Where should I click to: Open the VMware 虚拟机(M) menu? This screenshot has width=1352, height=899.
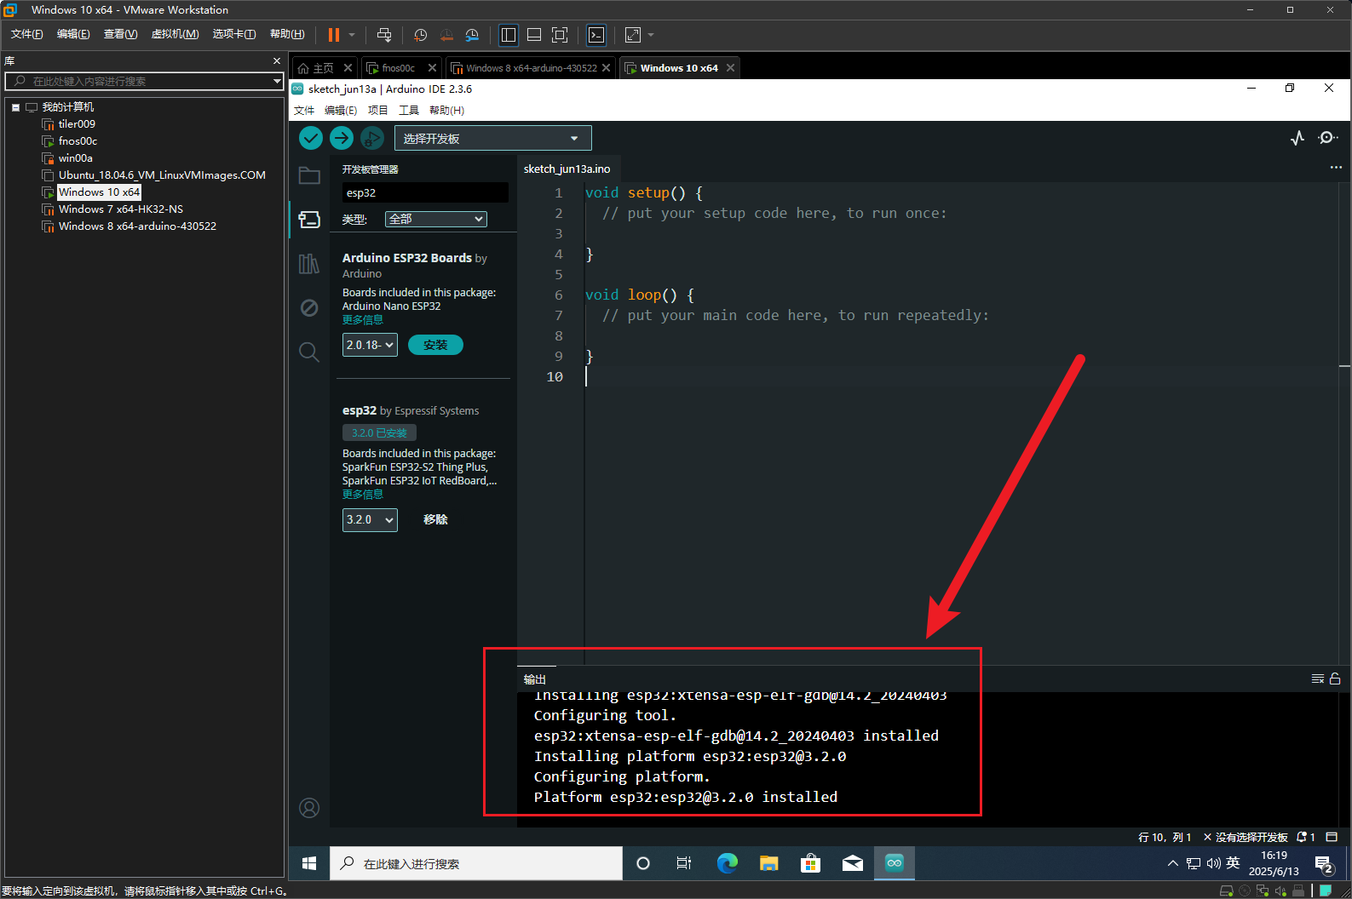click(x=175, y=34)
